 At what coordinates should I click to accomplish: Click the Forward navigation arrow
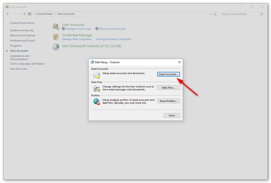(x=14, y=14)
